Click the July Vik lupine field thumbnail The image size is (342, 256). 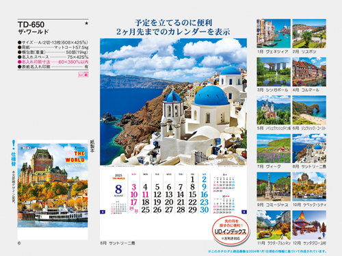pyautogui.click(x=274, y=149)
